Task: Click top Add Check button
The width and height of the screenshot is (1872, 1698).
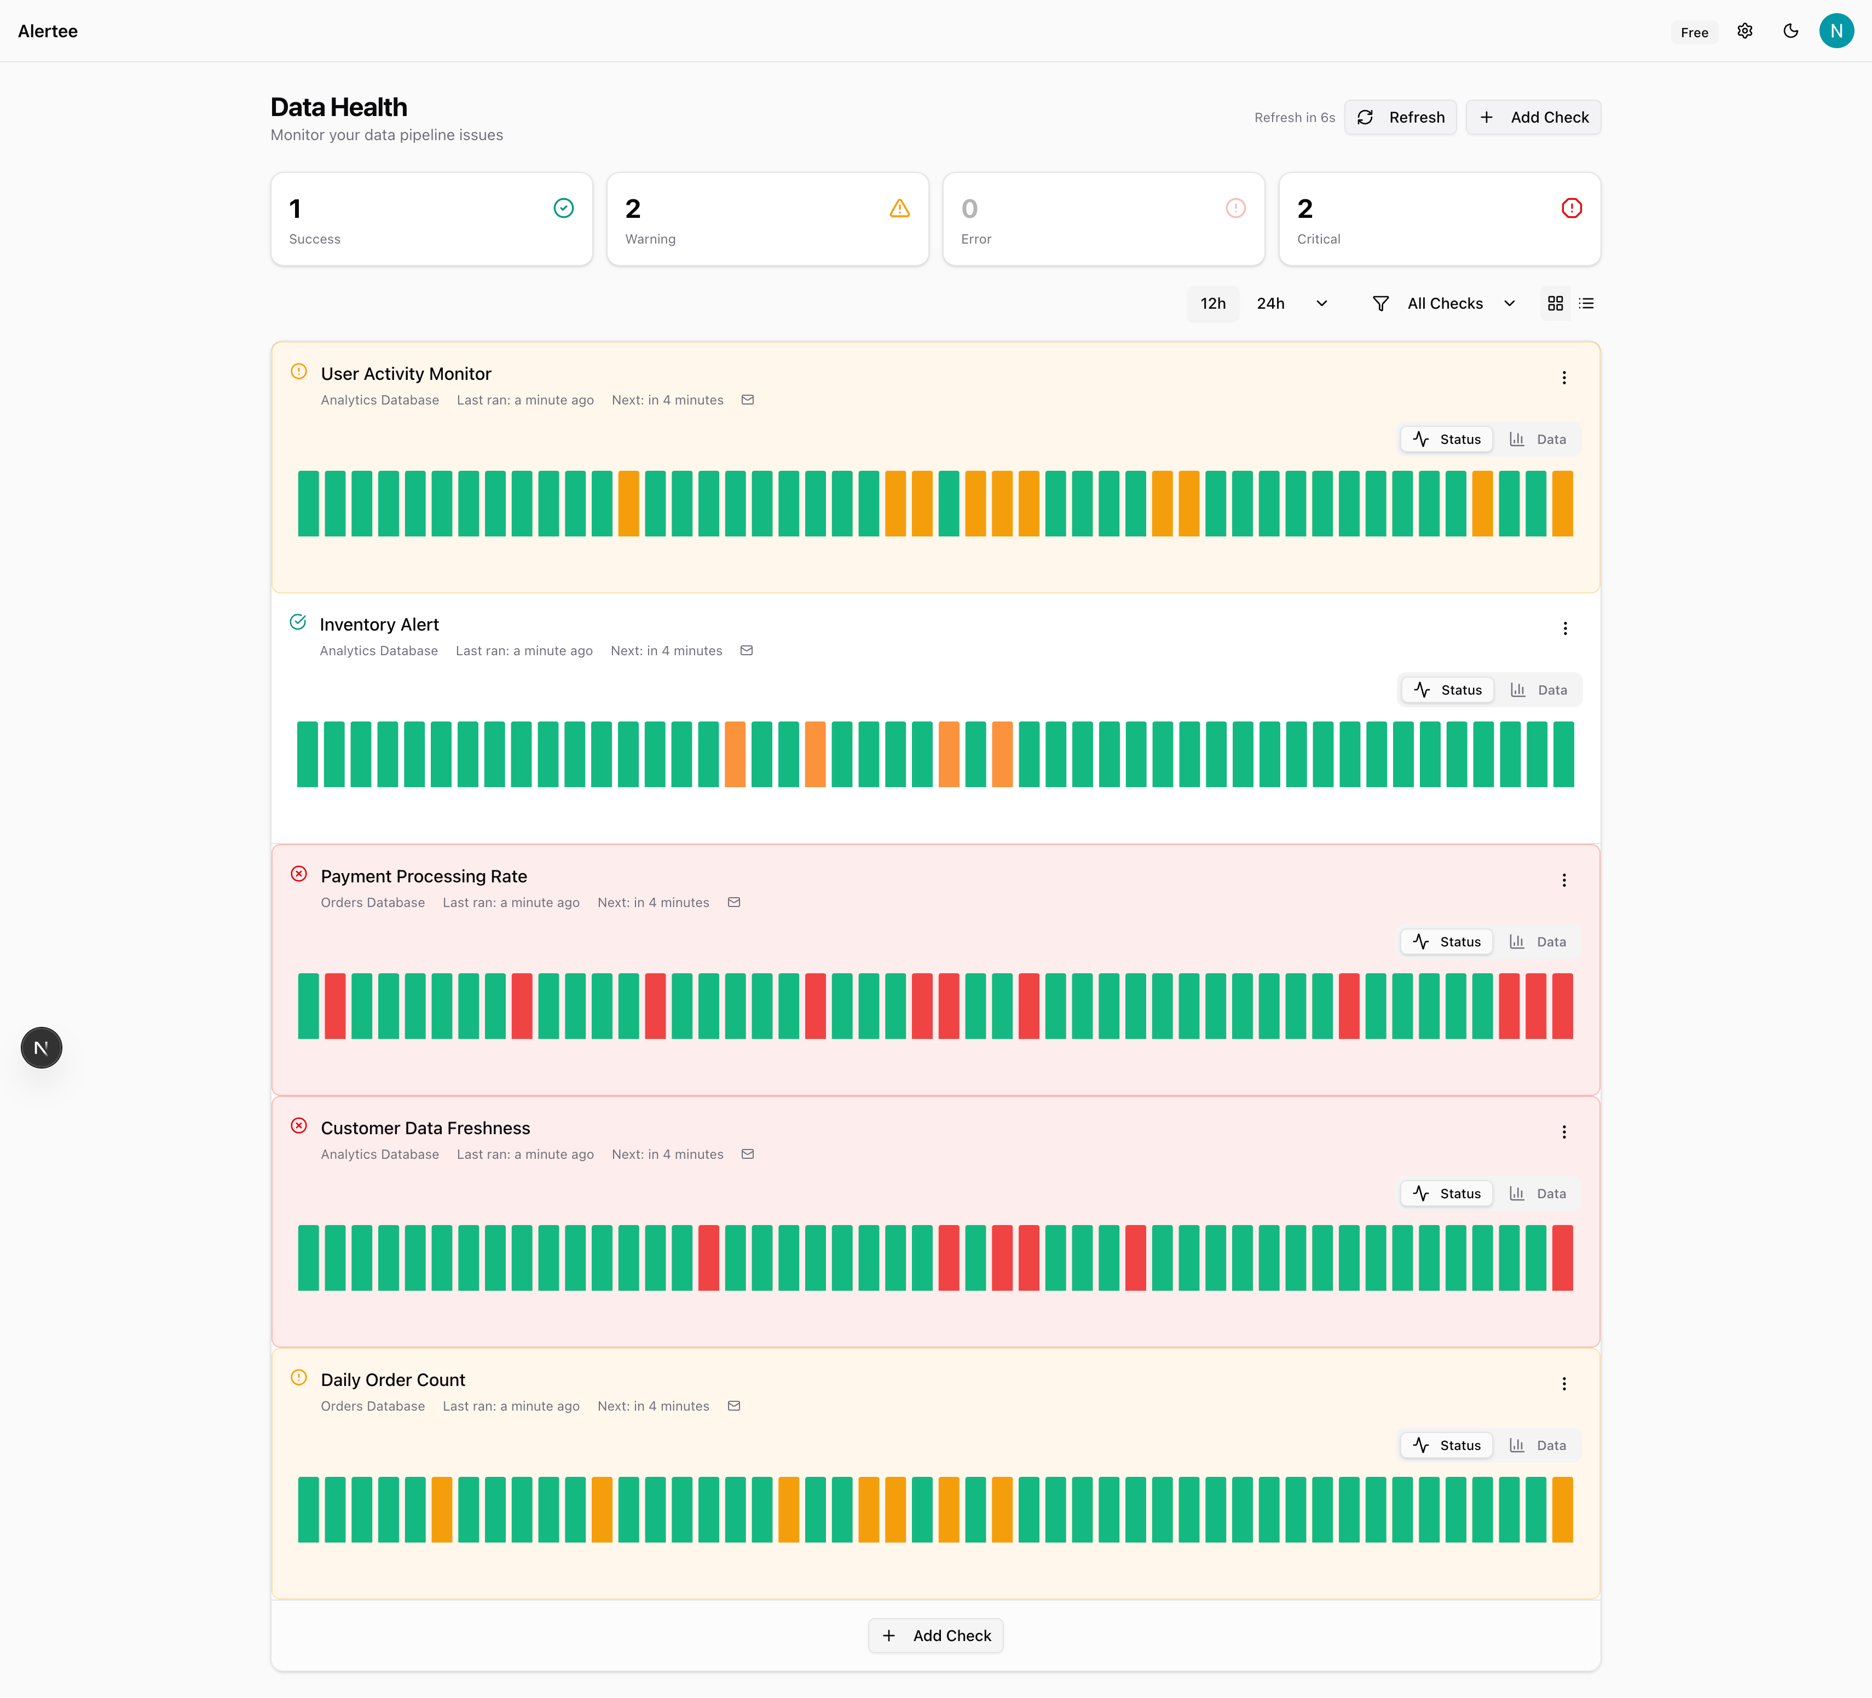Action: tap(1533, 117)
